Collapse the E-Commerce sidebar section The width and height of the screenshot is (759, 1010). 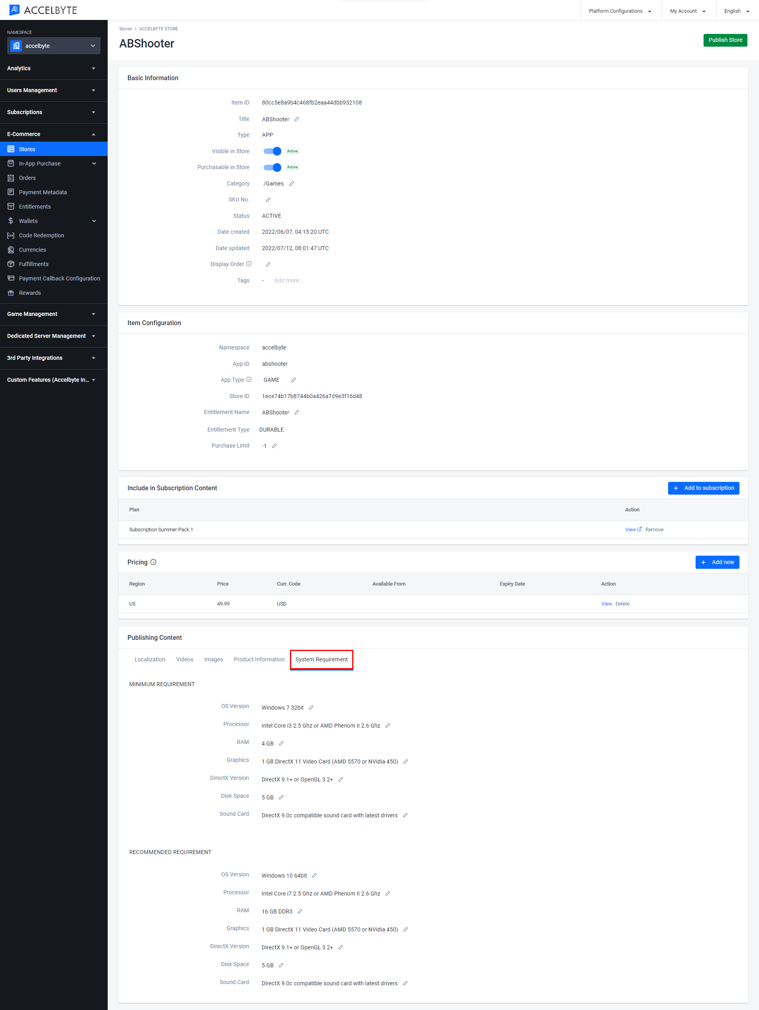54,134
